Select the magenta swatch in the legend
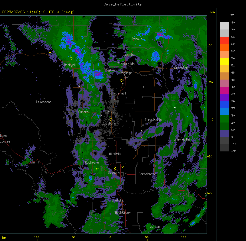This screenshot has height=241, width=246. tap(224, 90)
